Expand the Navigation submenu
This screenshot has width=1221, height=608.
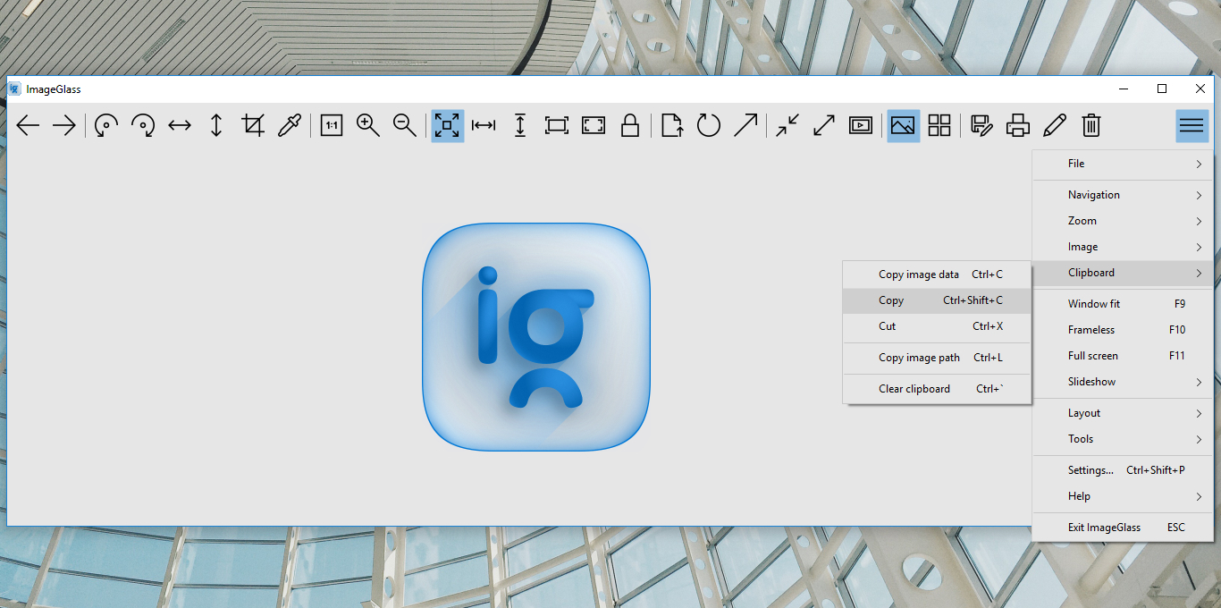point(1123,195)
